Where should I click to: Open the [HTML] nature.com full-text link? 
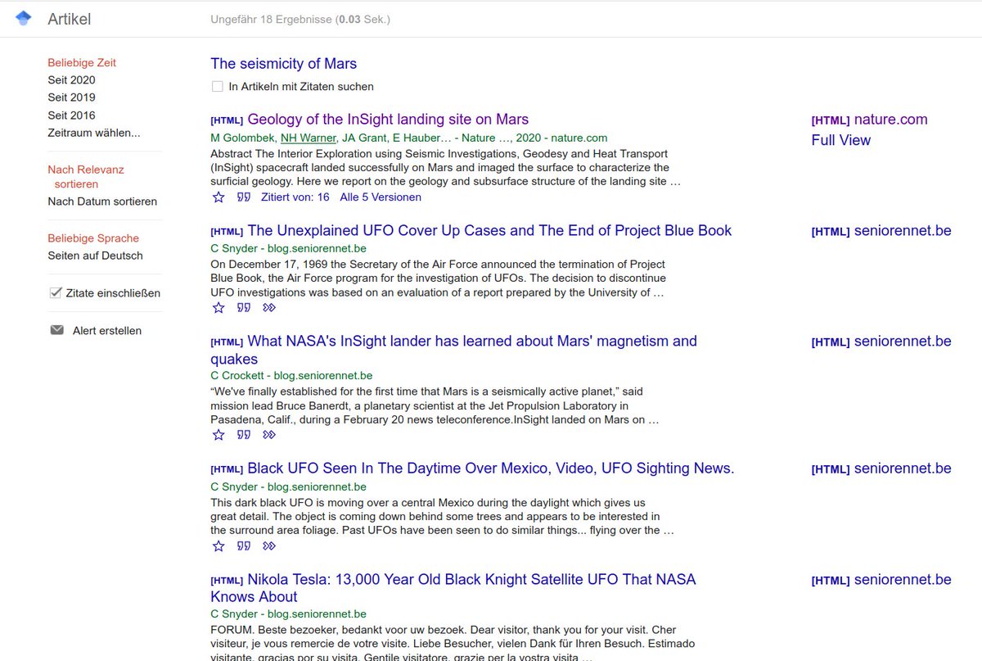[870, 120]
